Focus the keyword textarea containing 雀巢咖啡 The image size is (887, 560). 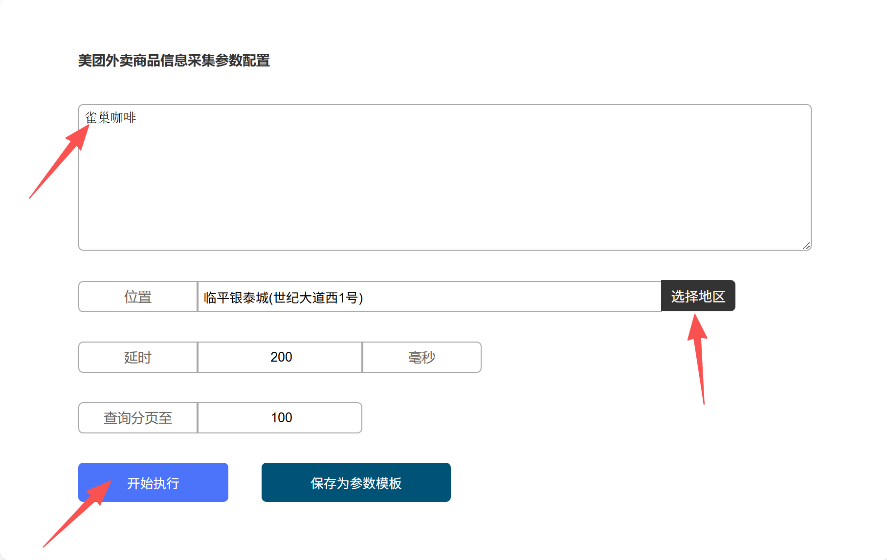[x=444, y=177]
